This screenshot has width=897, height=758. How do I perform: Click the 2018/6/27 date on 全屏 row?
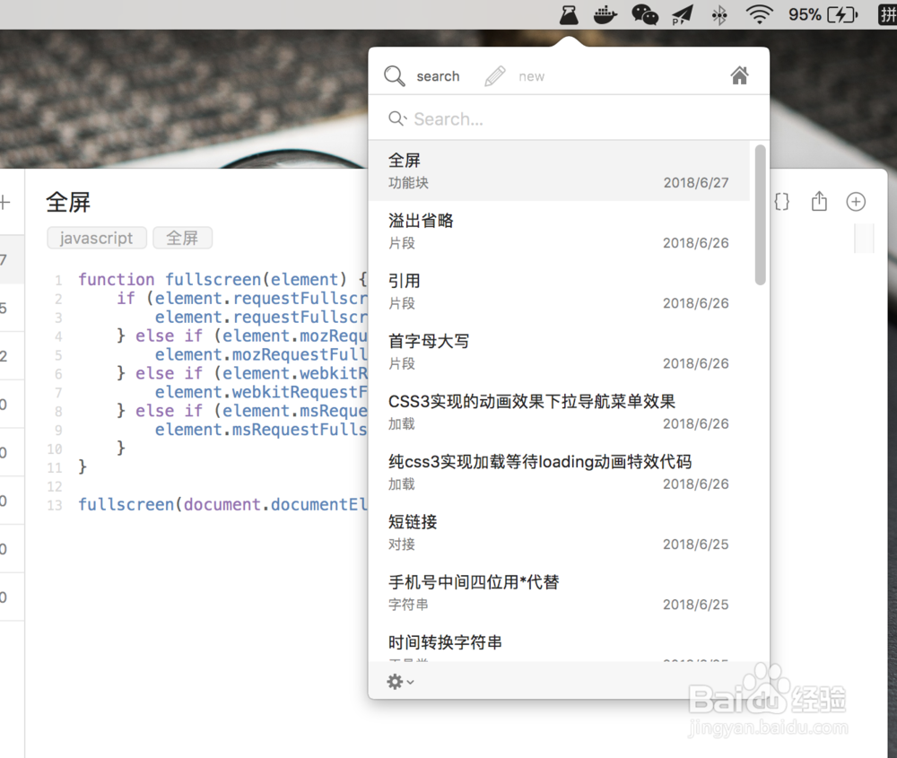696,182
